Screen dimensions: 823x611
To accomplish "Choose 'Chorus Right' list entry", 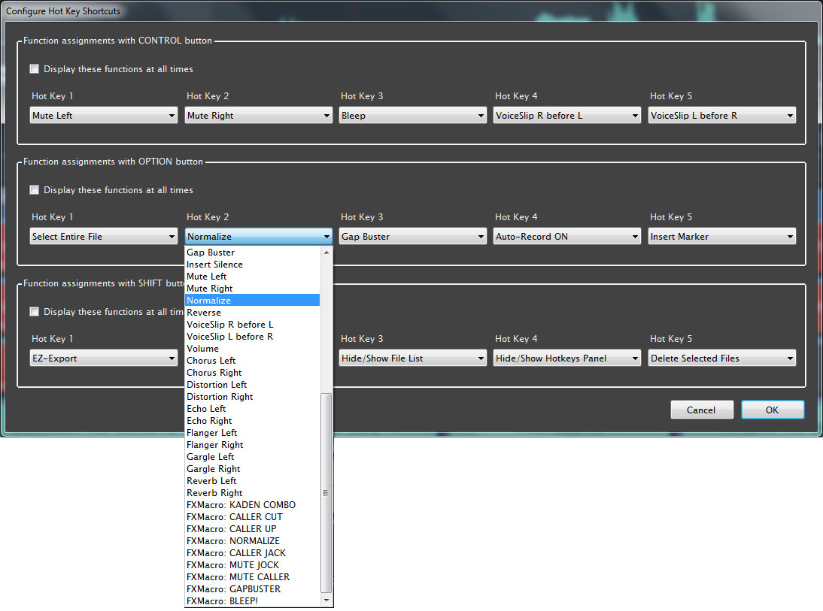I will [253, 373].
